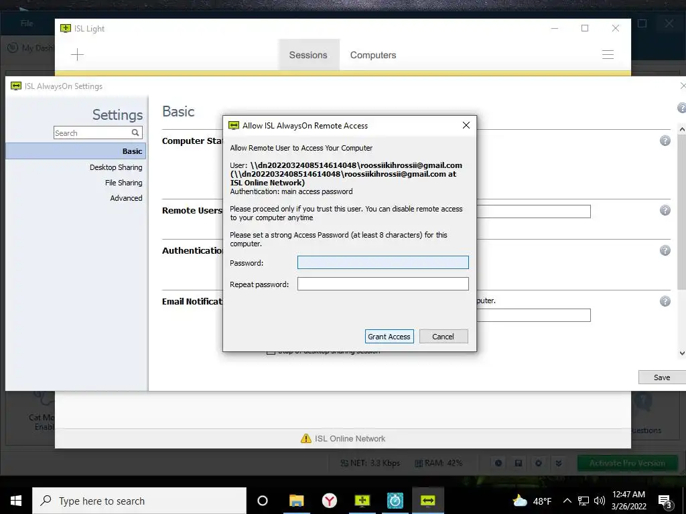The width and height of the screenshot is (686, 514).
Task: Click the clock icon in background status bar
Action: click(498, 463)
